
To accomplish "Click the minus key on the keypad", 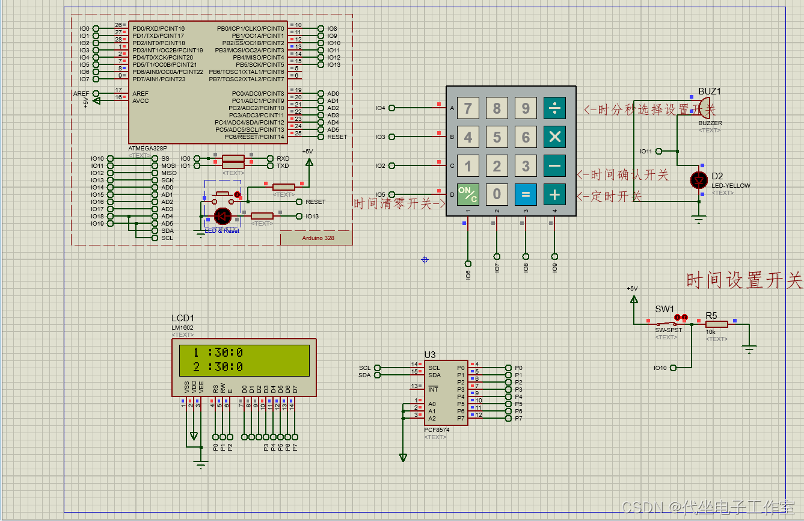I will point(554,165).
